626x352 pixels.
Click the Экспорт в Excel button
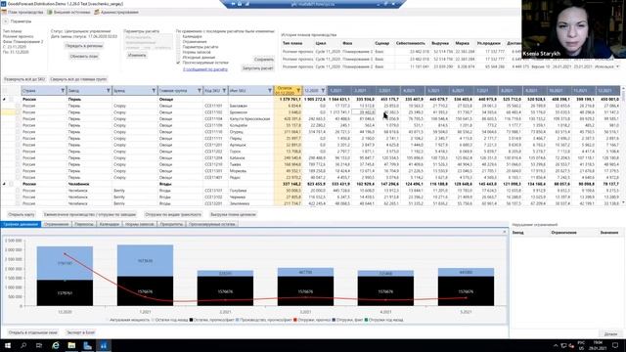tap(80, 332)
